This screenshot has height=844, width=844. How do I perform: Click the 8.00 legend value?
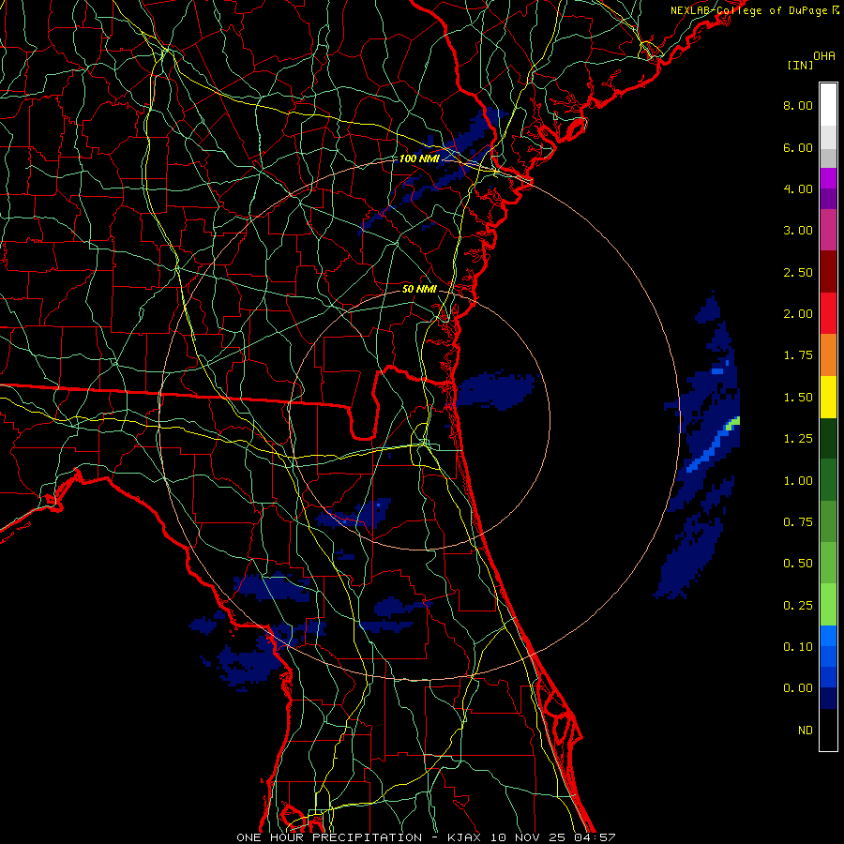pos(798,105)
